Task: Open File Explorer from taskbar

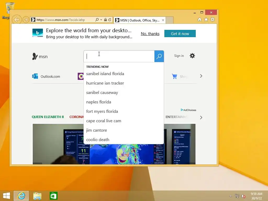Action: [37, 196]
